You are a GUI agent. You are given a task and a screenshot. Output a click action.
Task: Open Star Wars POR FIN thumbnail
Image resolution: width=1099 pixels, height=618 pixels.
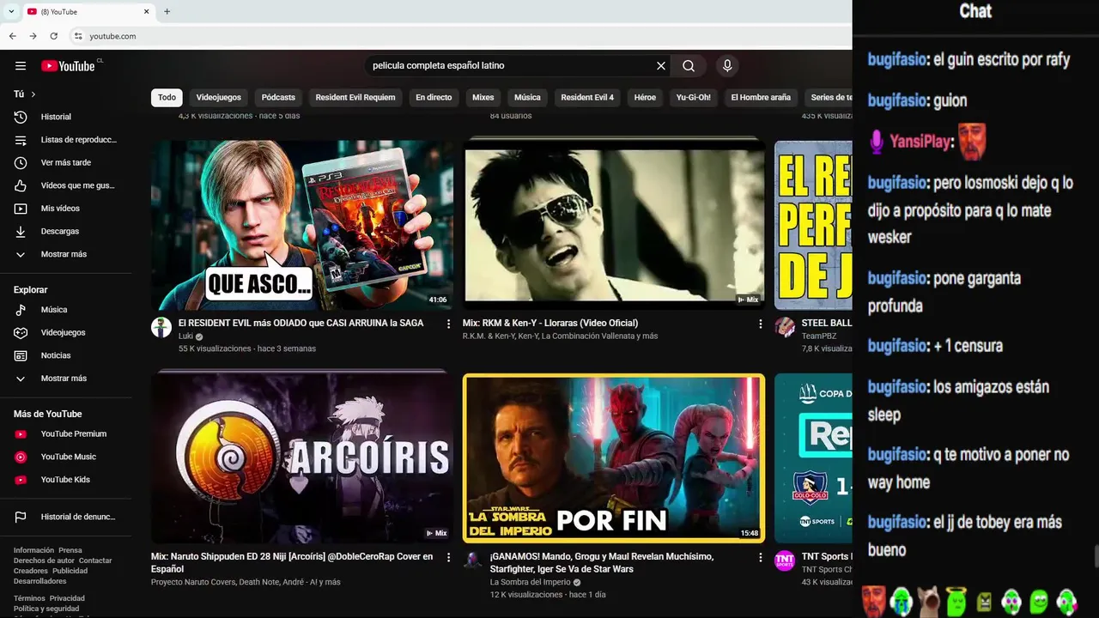tap(613, 457)
